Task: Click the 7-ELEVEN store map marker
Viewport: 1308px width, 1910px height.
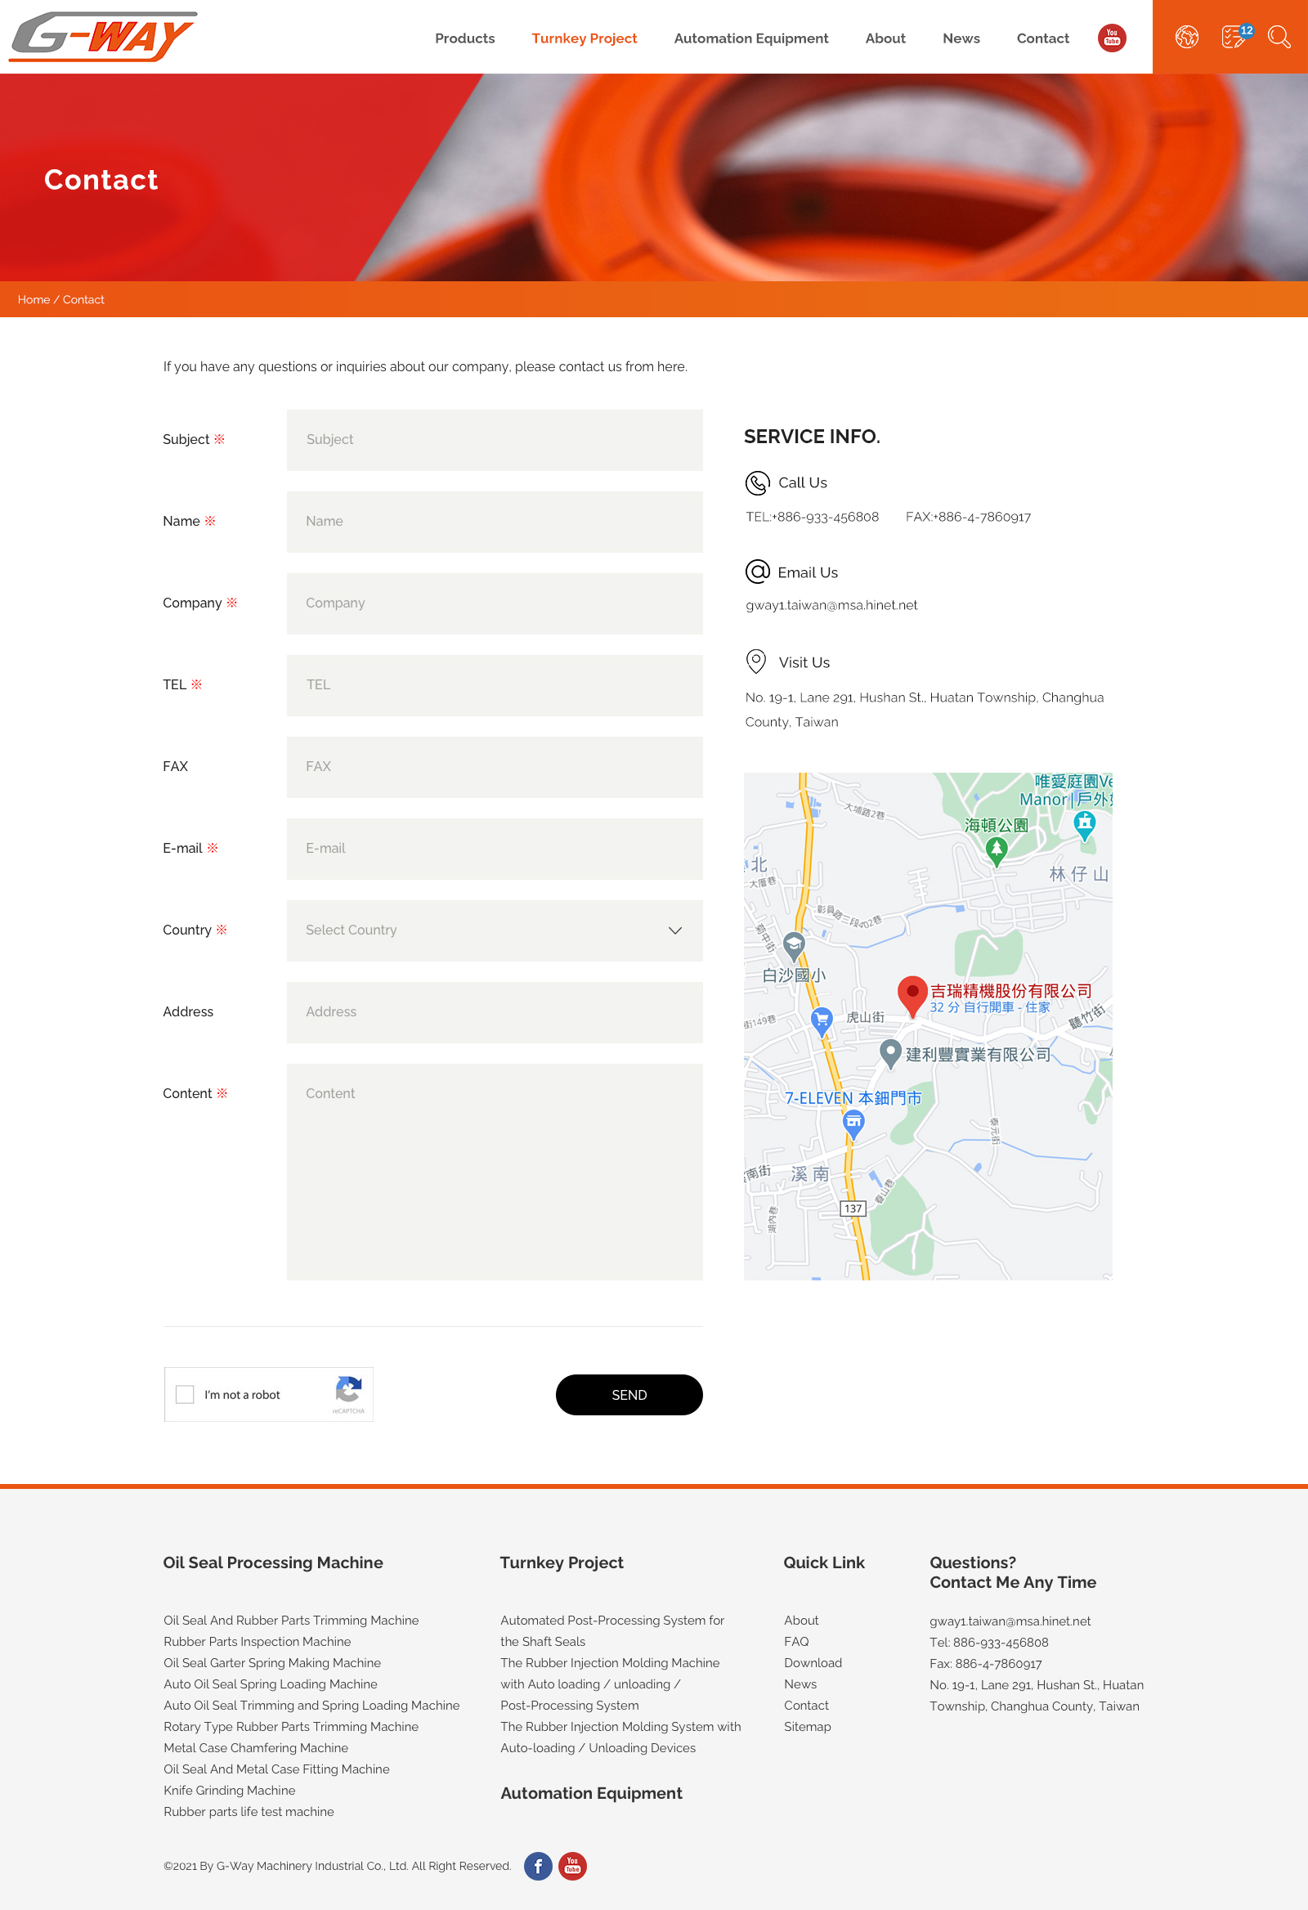Action: click(853, 1124)
